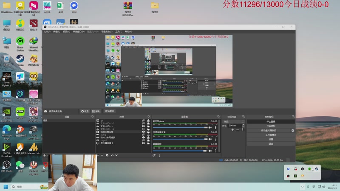Toggle 工作室模式 studio mode
340x191 pixels.
tap(271, 135)
